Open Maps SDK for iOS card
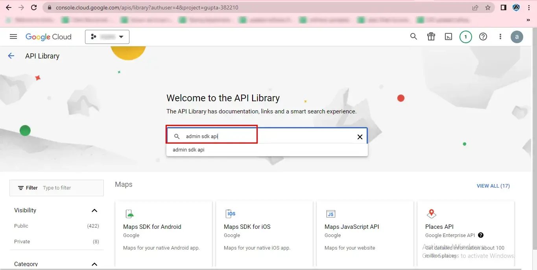537x270 pixels. click(x=264, y=234)
